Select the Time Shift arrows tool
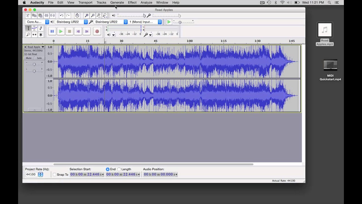Image resolution: width=362 pixels, height=204 pixels. point(34,35)
